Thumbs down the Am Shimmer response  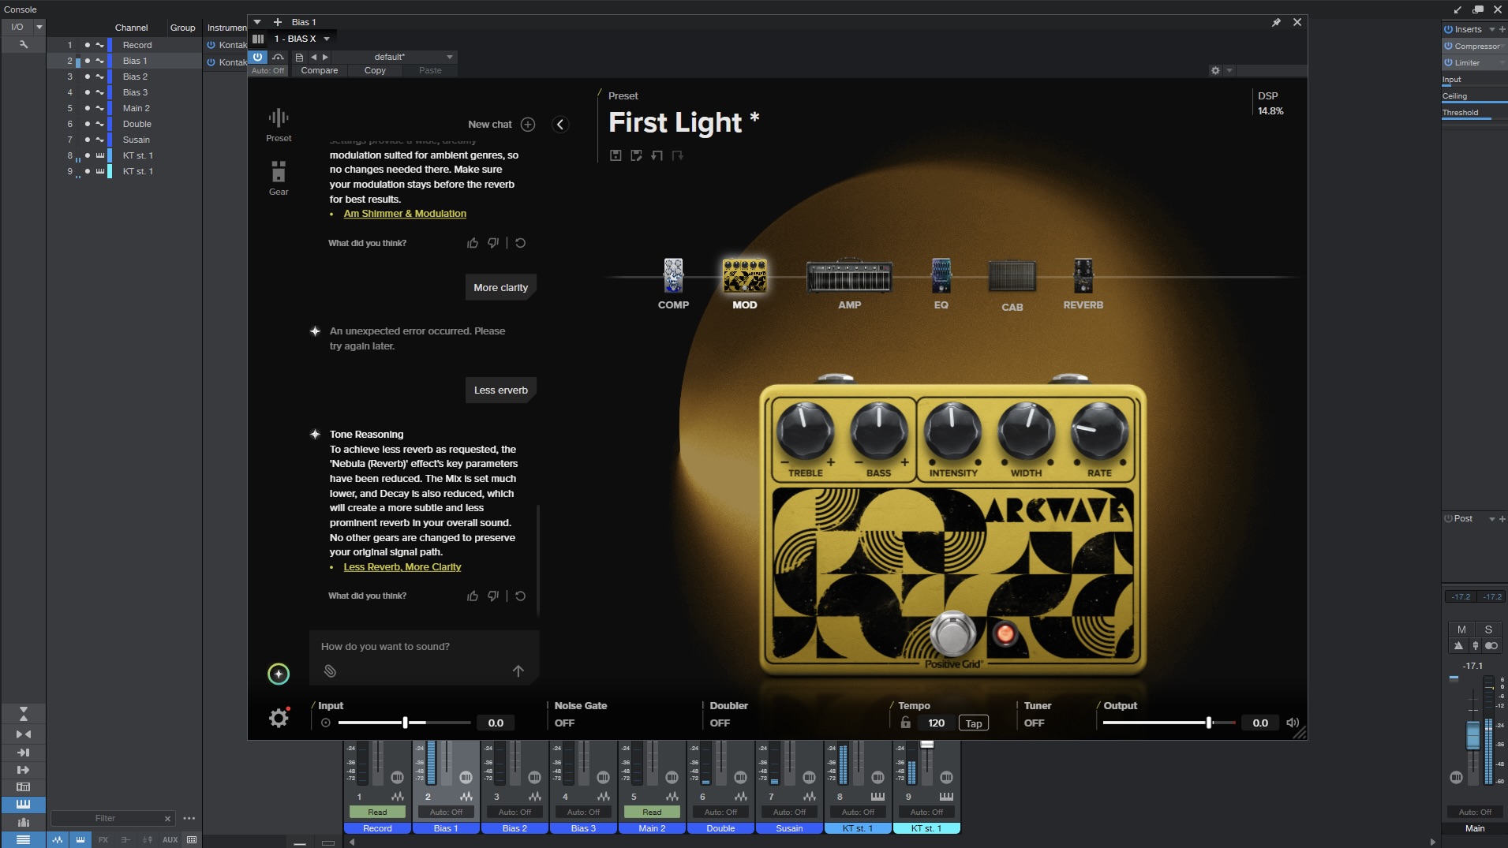click(493, 243)
